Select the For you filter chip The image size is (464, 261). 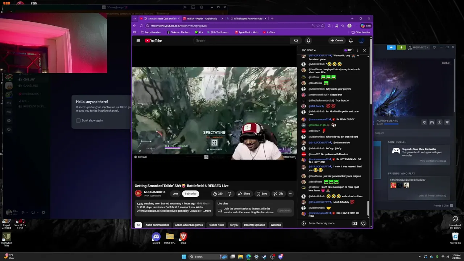click(234, 225)
